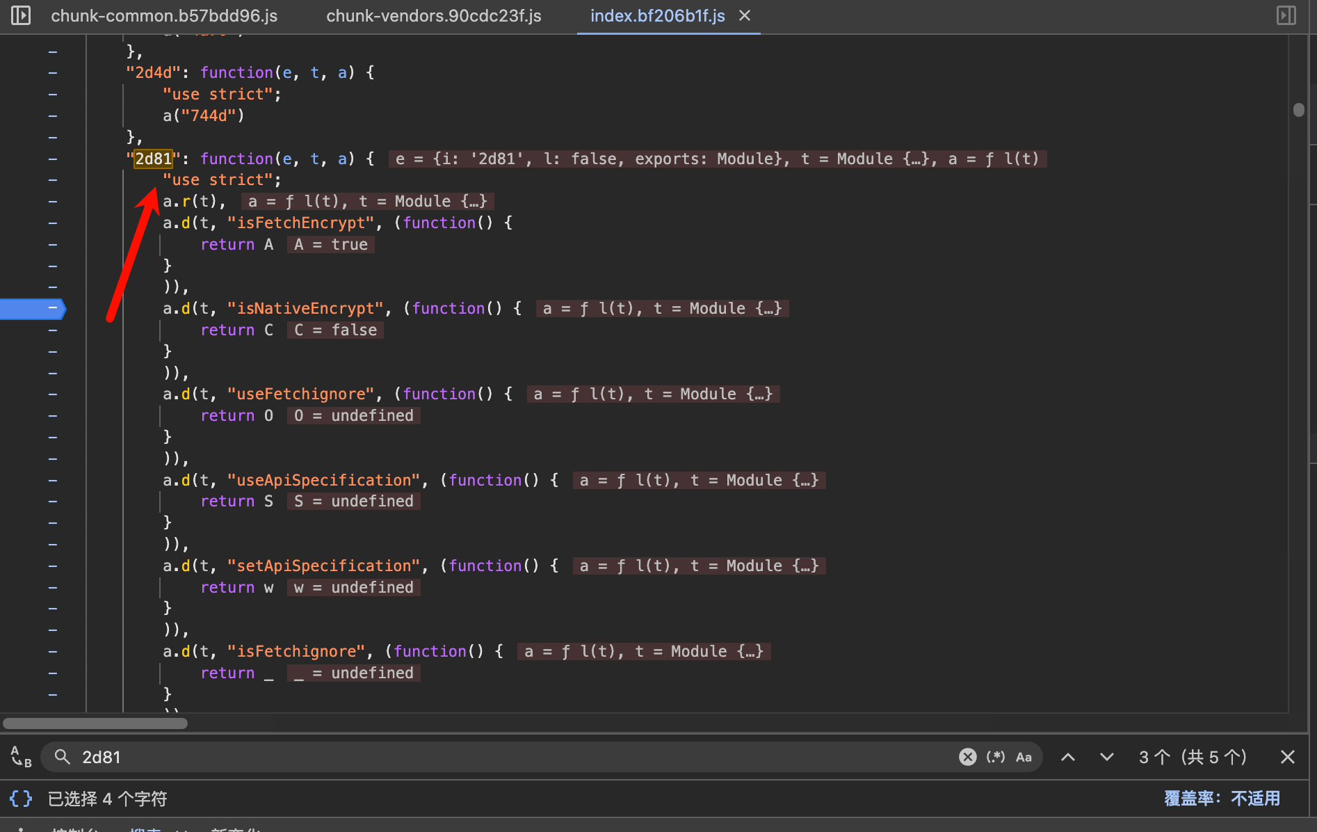
Task: Click the "setApiSpecification" string
Action: tap(324, 566)
